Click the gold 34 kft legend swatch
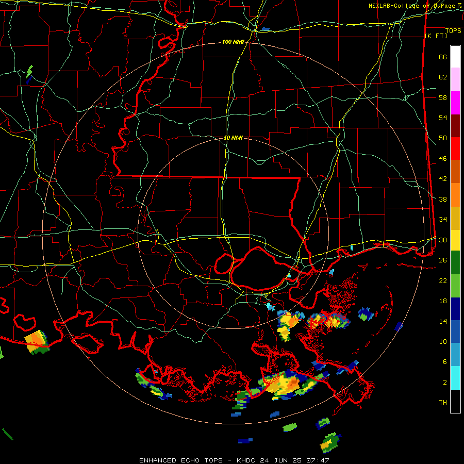Image resolution: width=464 pixels, height=464 pixels. 455,218
